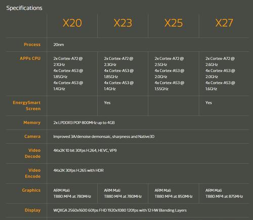
Task: Click the APPs CPU row label
Action: coord(30,59)
